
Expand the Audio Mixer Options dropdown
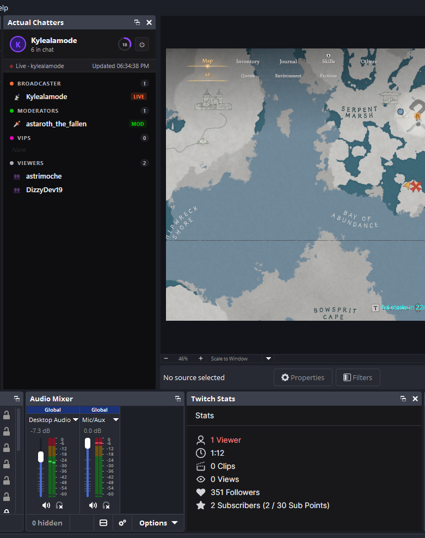coord(158,523)
